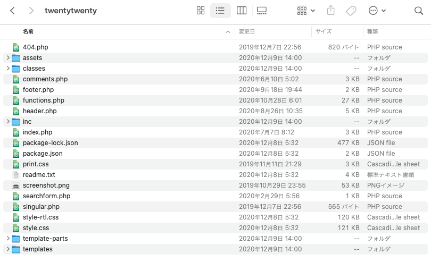Image resolution: width=431 pixels, height=262 pixels.
Task: Open the group-by dropdown menu
Action: point(306,11)
